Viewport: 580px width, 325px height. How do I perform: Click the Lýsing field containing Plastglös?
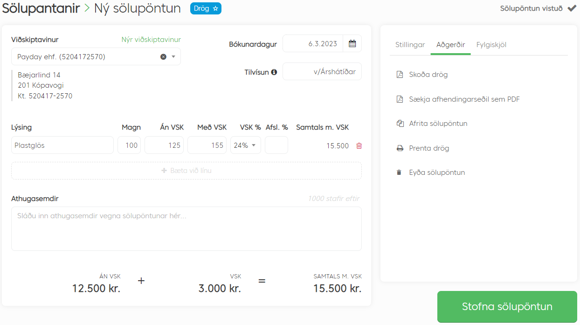click(62, 145)
